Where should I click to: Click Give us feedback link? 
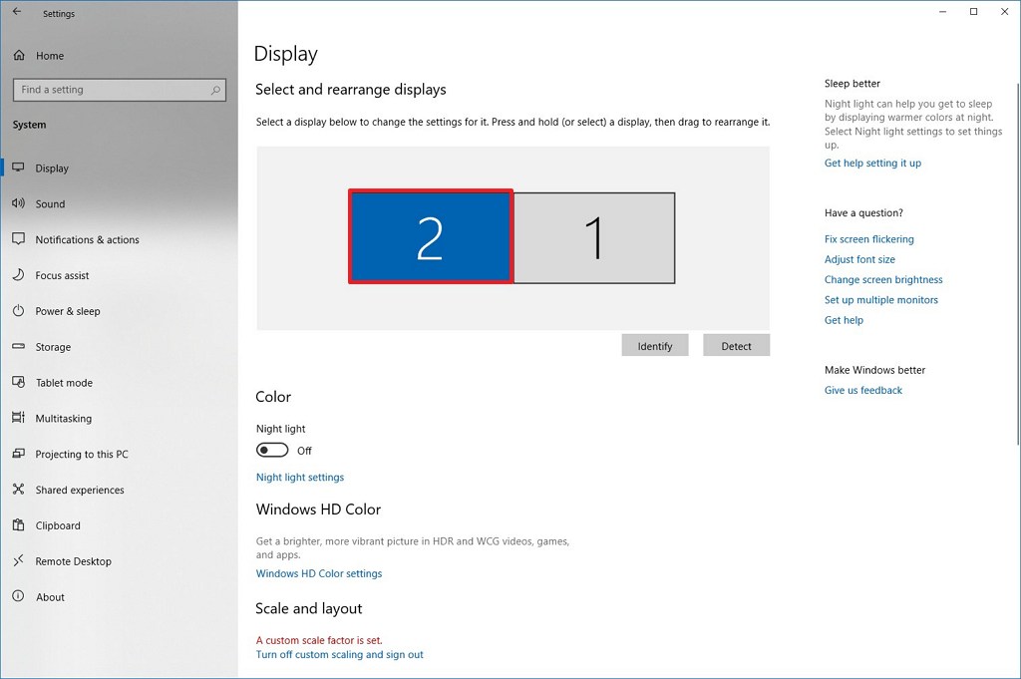(863, 390)
